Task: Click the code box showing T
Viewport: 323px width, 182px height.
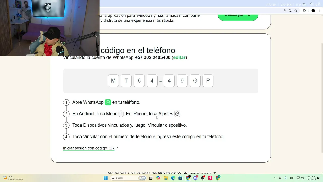Action: coord(126,81)
